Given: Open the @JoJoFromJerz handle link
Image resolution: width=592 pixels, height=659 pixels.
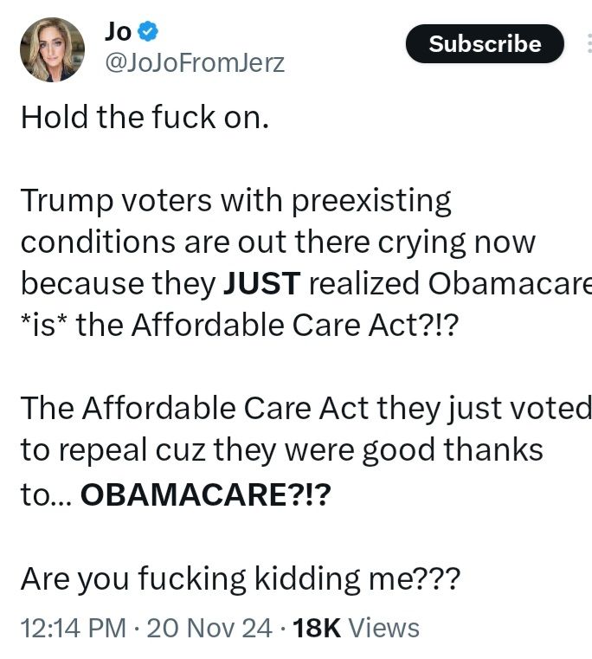Looking at the screenshot, I should [x=195, y=63].
